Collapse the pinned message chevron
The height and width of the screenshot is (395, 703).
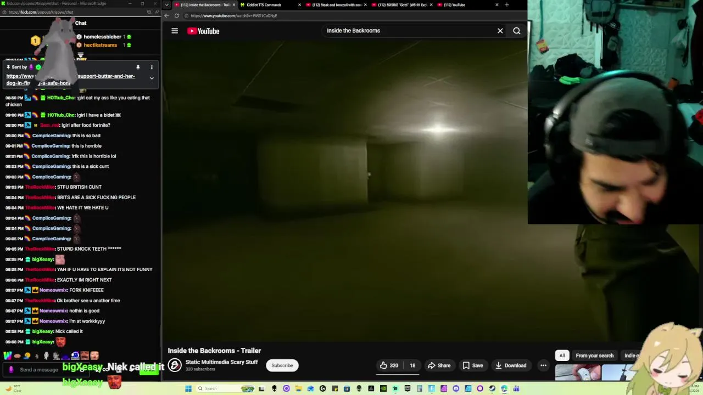[152, 78]
